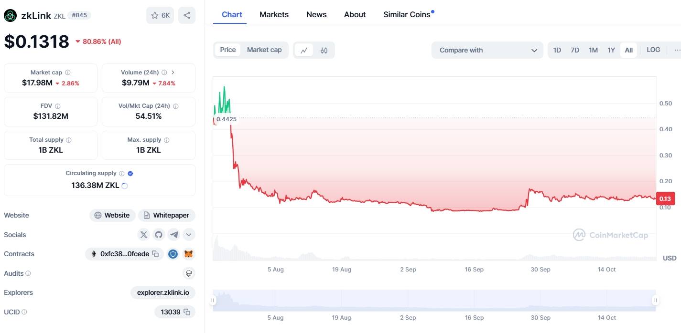
Task: Open info icon beside Vol/Mkt Cap (24h)
Action: point(175,106)
